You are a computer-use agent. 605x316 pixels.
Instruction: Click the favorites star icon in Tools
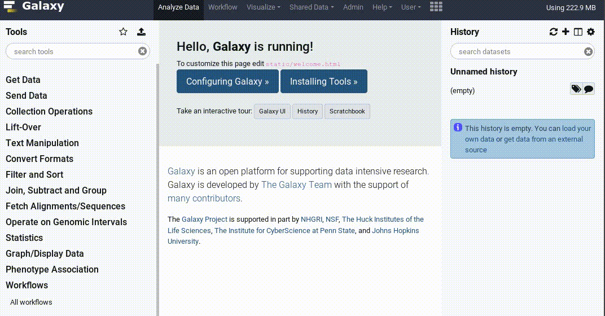click(123, 32)
